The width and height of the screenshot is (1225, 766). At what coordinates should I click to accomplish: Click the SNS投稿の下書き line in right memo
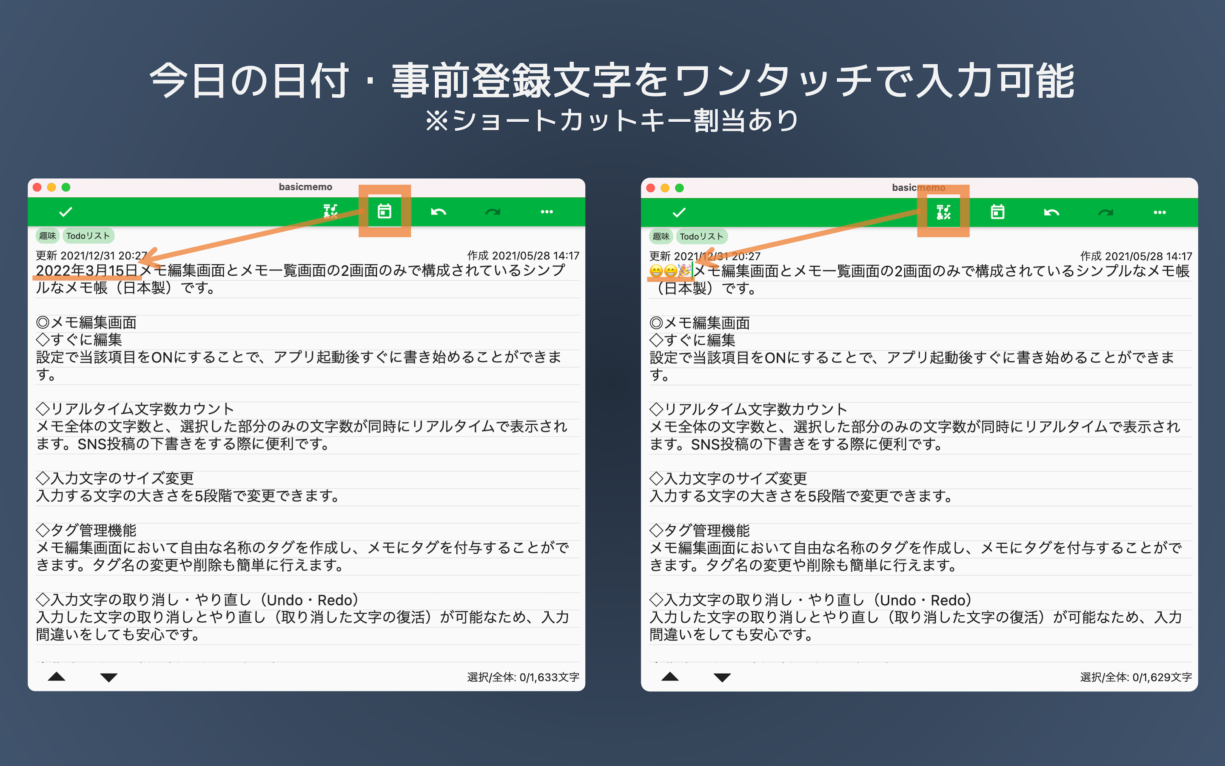[797, 444]
